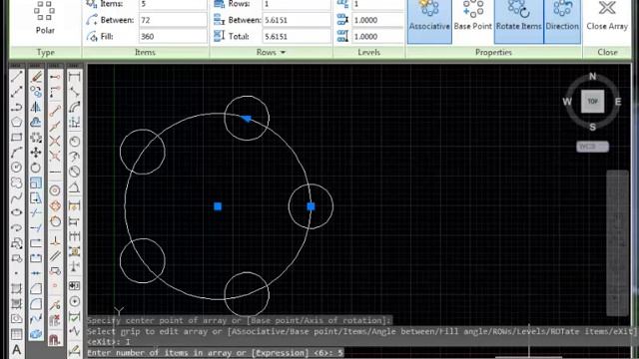Image resolution: width=639 pixels, height=359 pixels.
Task: Choose the Snap to Endpoint icon
Action: tap(55, 111)
